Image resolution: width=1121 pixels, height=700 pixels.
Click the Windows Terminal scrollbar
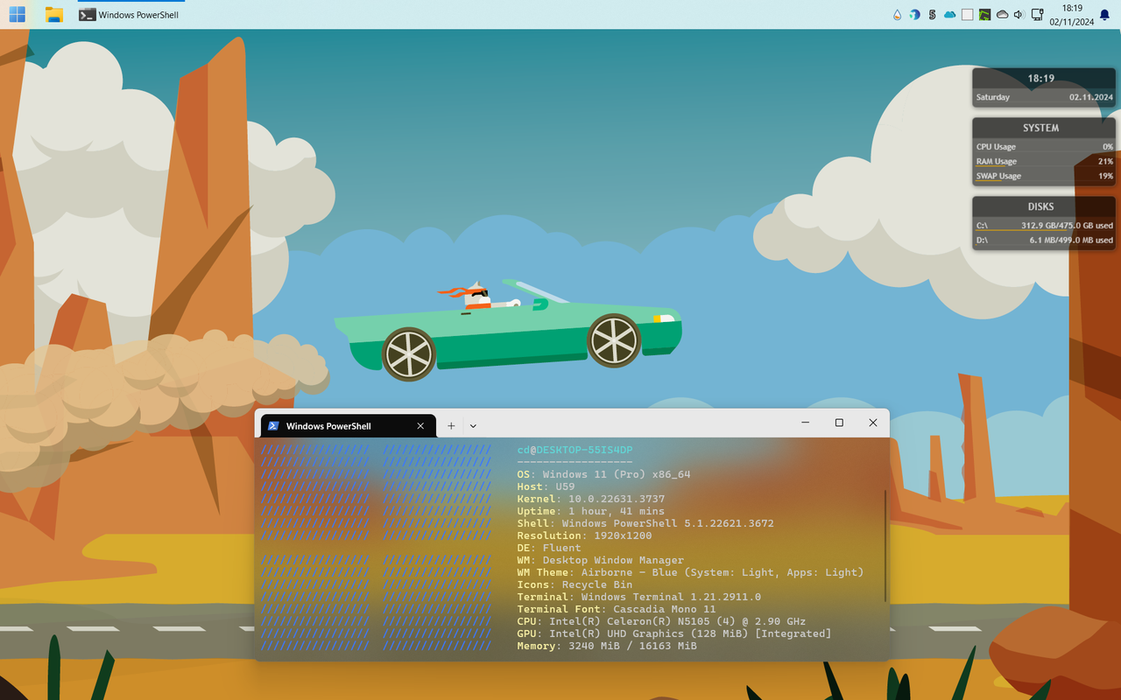(x=885, y=546)
